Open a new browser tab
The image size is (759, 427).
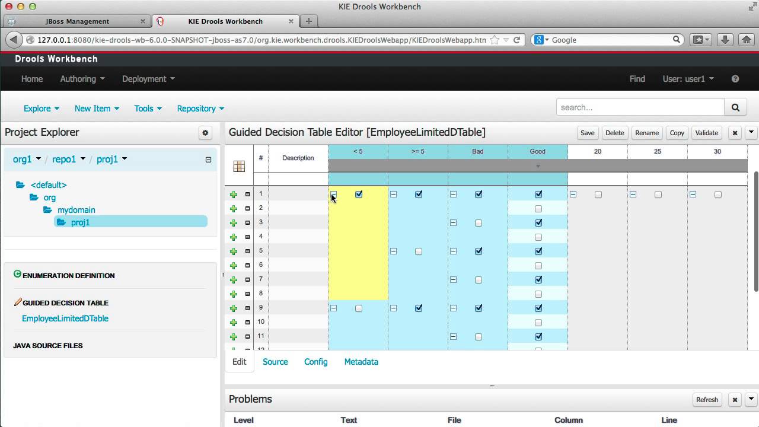(x=308, y=21)
